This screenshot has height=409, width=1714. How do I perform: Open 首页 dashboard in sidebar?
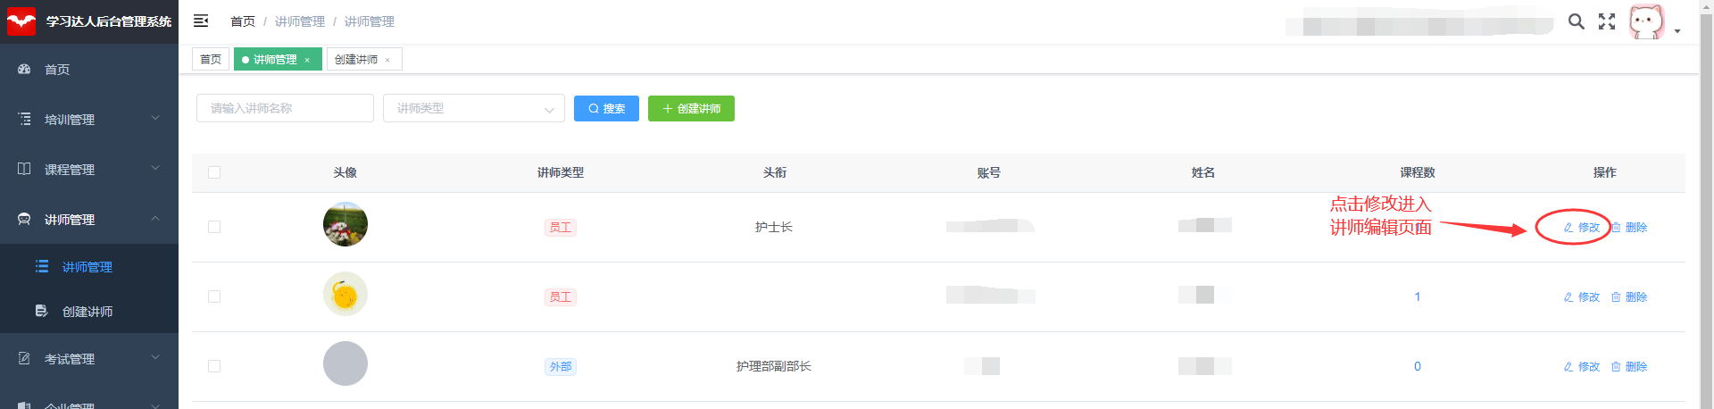click(x=89, y=69)
